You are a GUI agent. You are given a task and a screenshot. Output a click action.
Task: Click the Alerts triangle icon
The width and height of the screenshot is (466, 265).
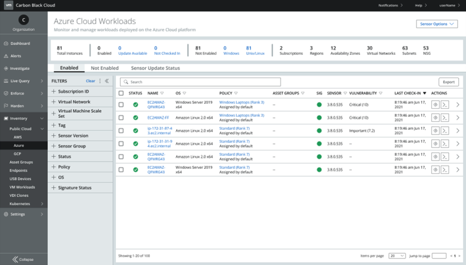6,56
